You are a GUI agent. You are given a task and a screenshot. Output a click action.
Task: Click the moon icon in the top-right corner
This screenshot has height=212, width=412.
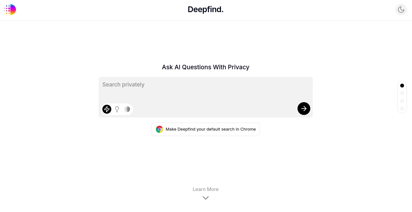point(401,10)
